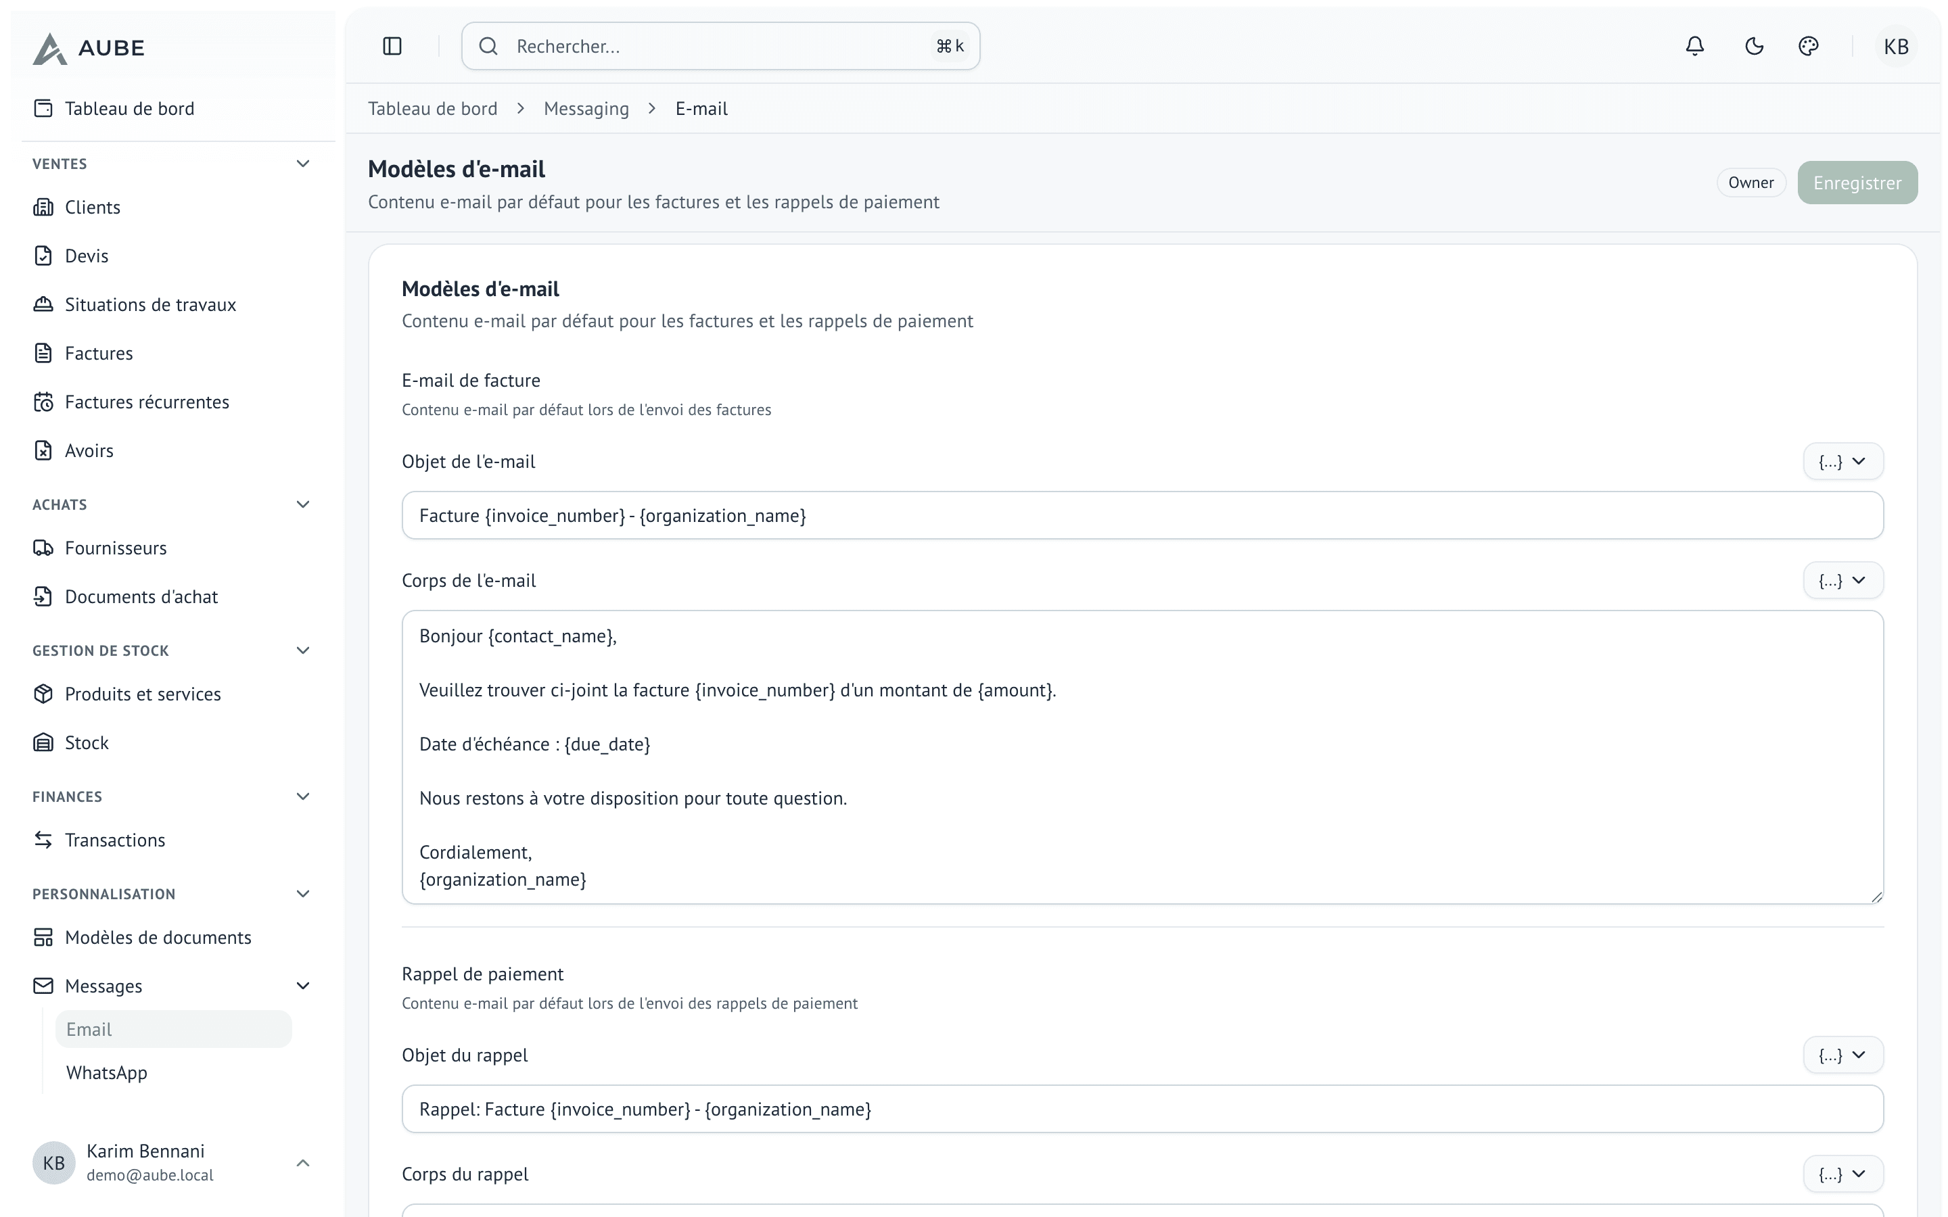Viewport: 1948px width, 1217px height.
Task: Click the search magnifier icon
Action: [x=488, y=46]
